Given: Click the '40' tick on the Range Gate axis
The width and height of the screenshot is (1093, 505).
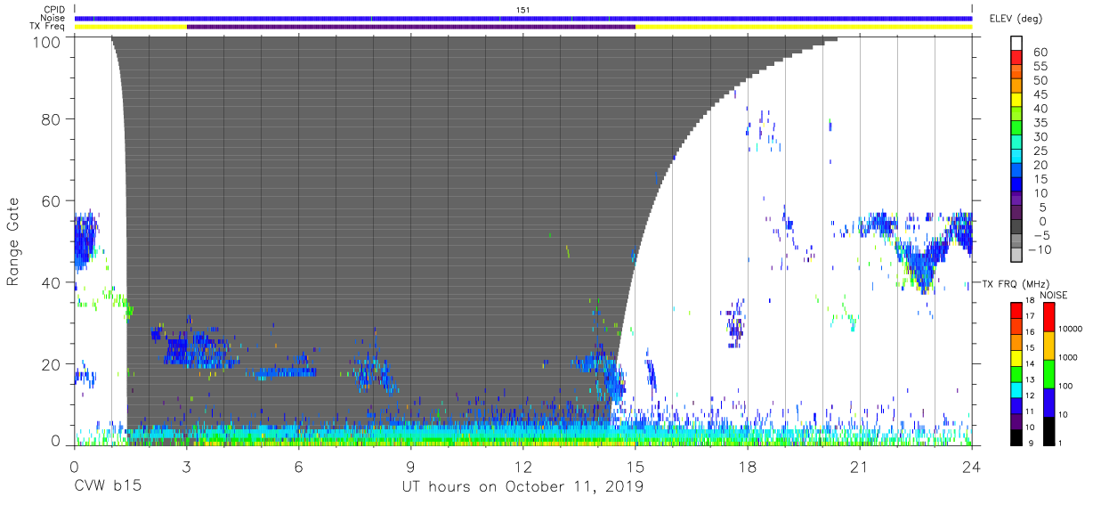Looking at the screenshot, I should click(x=52, y=282).
